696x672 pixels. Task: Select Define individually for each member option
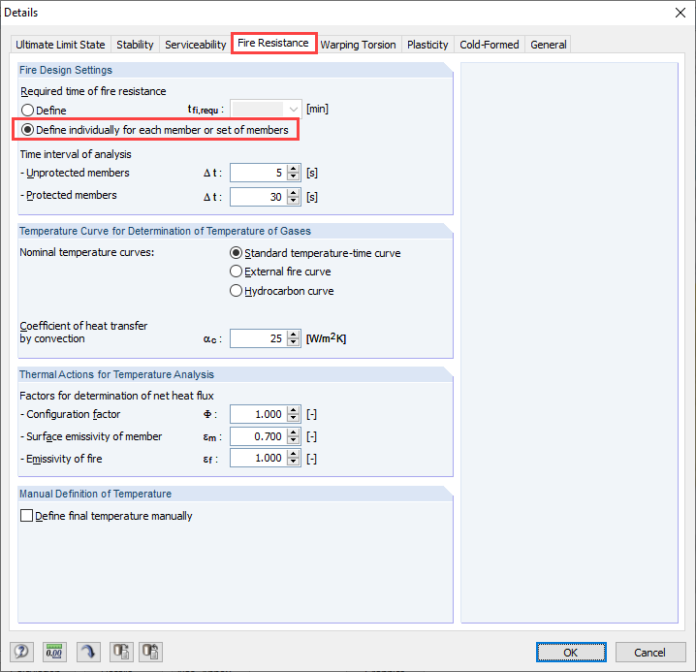pos(27,130)
